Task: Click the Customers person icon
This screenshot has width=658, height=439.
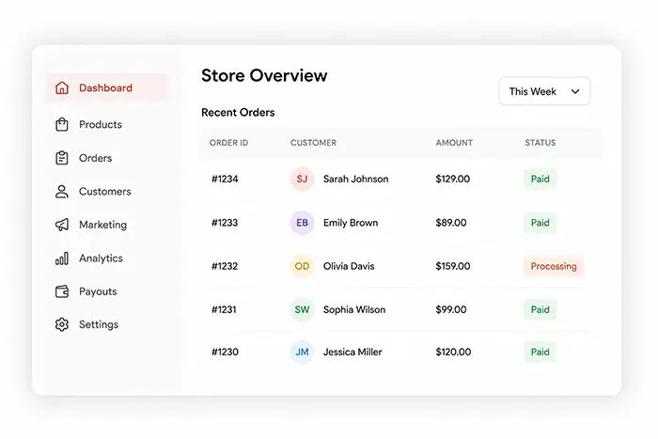Action: [x=62, y=192]
